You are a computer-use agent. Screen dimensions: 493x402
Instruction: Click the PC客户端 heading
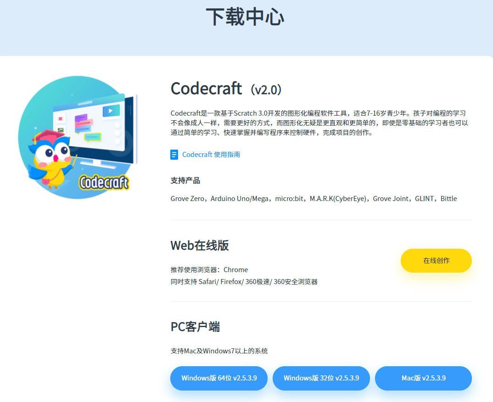195,327
